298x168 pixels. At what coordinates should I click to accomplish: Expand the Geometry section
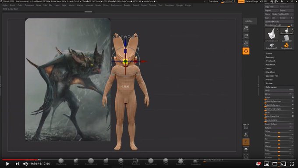270,57
